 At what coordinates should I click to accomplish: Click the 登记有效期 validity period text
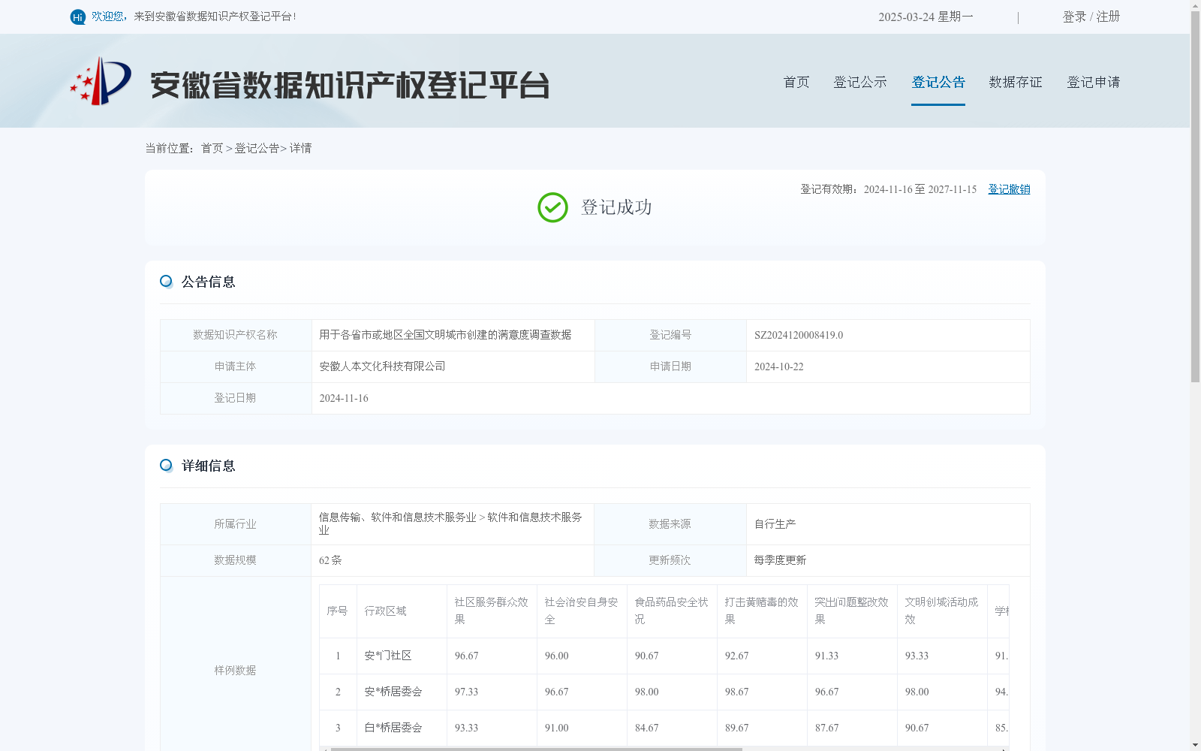tap(889, 189)
